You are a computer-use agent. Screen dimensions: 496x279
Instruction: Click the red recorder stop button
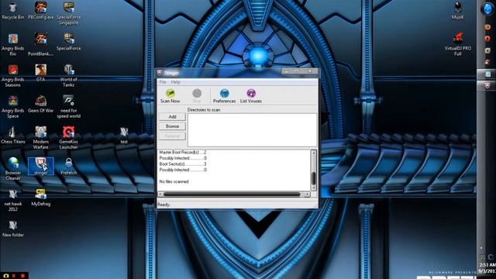click(x=22, y=276)
